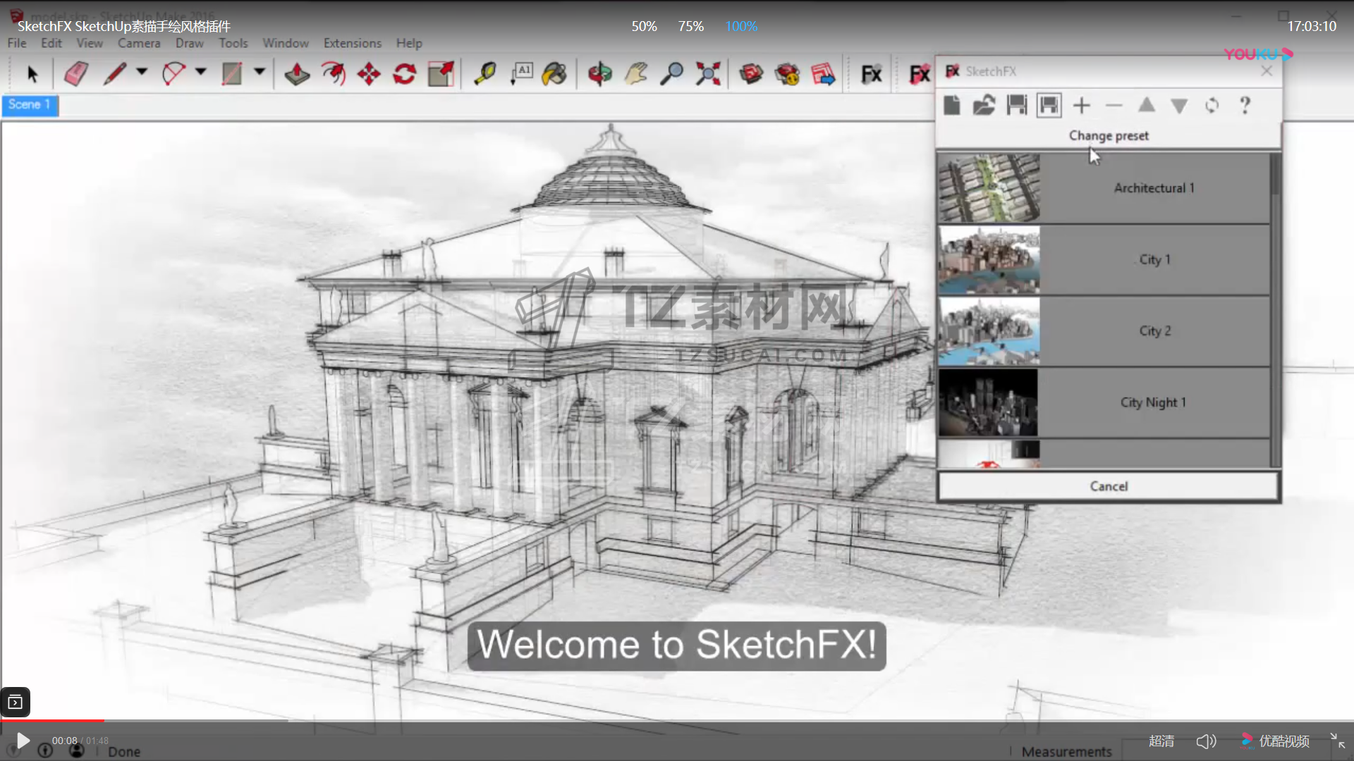Viewport: 1354px width, 761px height.
Task: Open SketchFX help question mark
Action: tap(1245, 106)
